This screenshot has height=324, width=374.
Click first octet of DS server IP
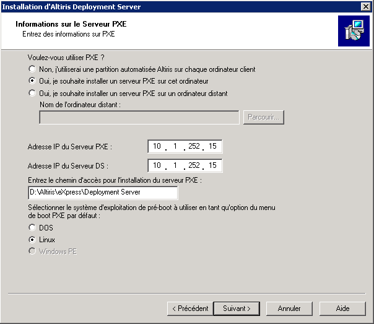pos(157,166)
